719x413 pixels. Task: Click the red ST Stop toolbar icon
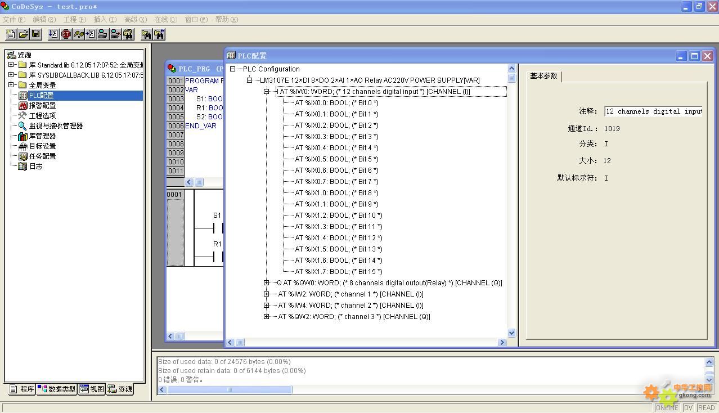point(66,34)
